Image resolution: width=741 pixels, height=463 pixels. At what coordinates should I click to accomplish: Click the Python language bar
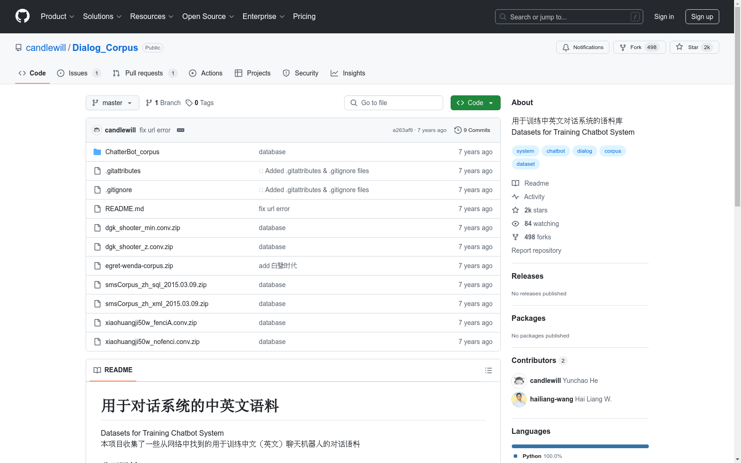click(580, 446)
